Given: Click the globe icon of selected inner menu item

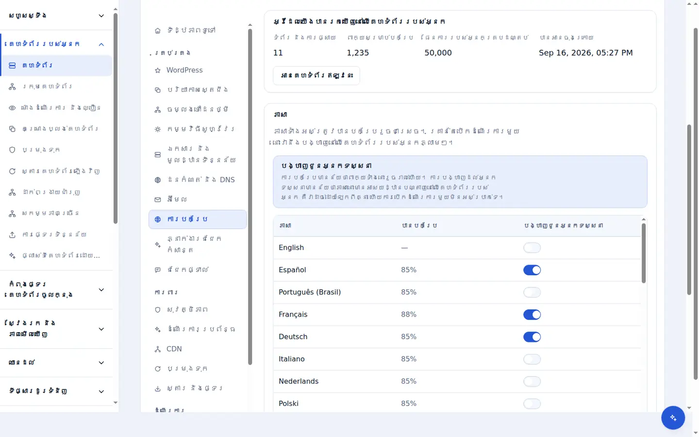Looking at the screenshot, I should (158, 219).
